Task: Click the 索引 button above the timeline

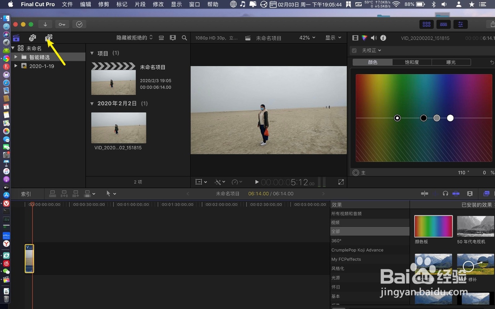Action: (x=26, y=193)
